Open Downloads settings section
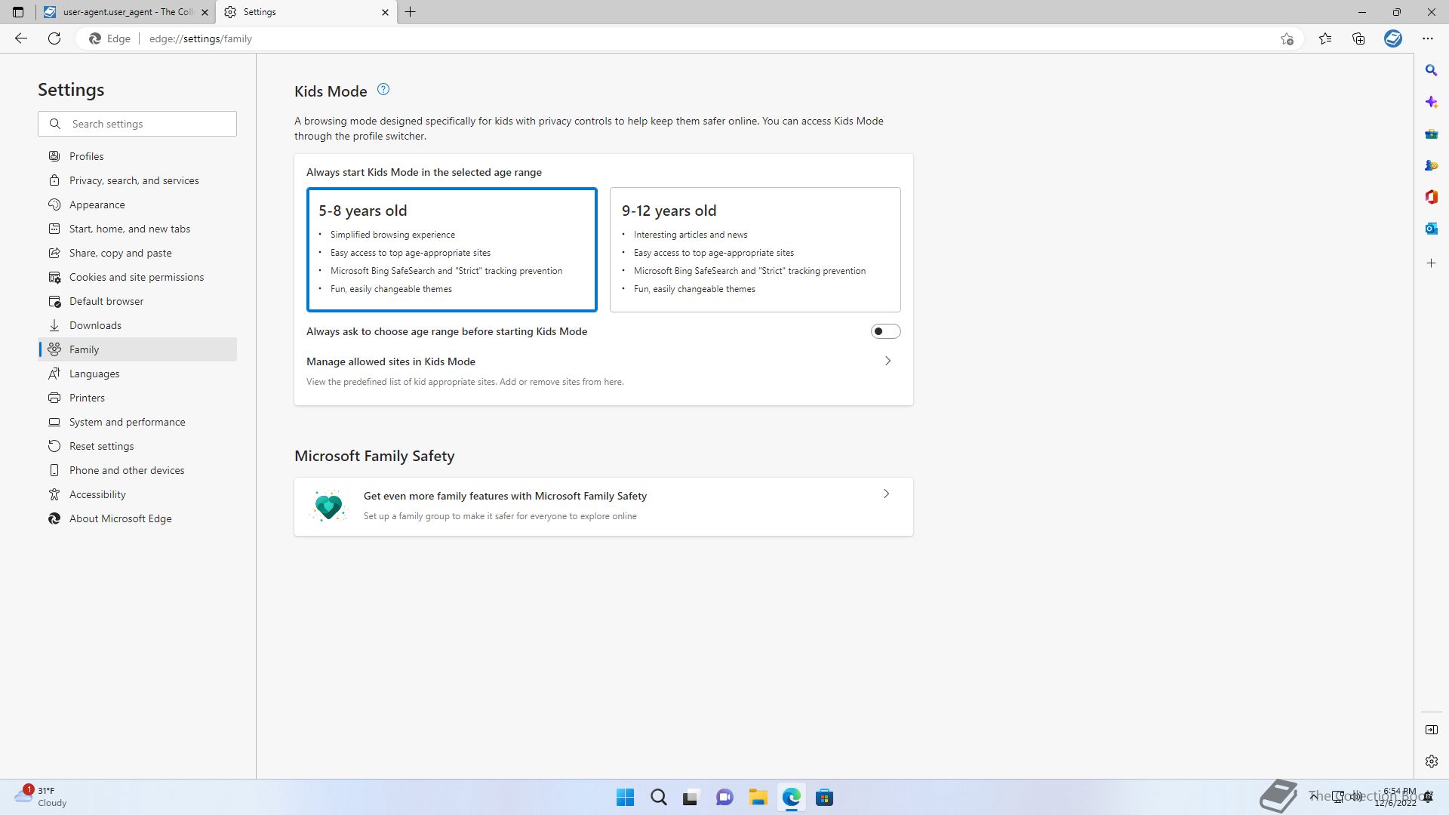1449x815 pixels. [x=137, y=325]
